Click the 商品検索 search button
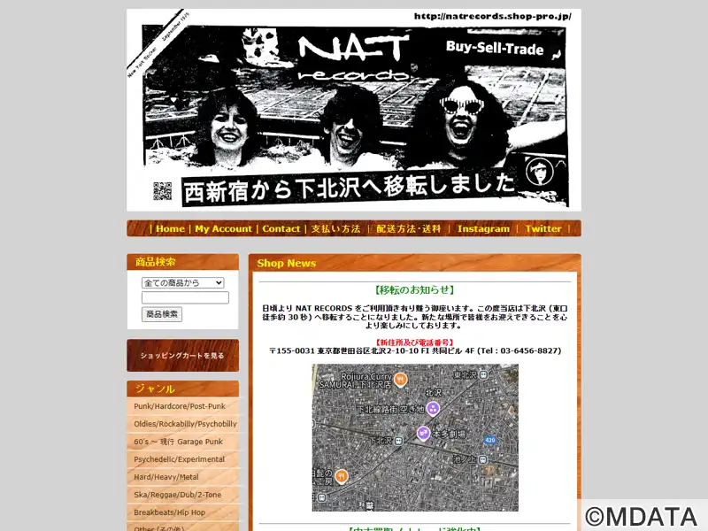Viewport: 708px width, 531px height. (162, 314)
